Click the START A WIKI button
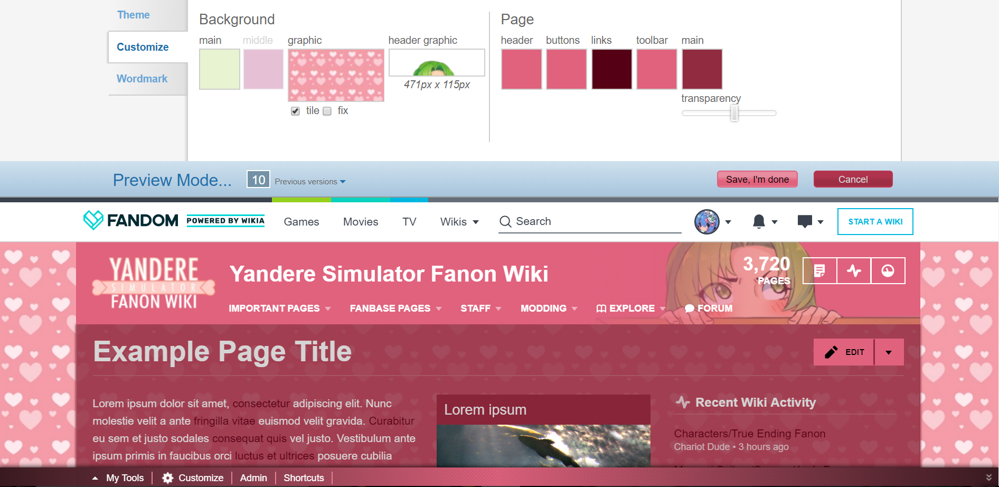Image resolution: width=999 pixels, height=487 pixels. pos(875,221)
